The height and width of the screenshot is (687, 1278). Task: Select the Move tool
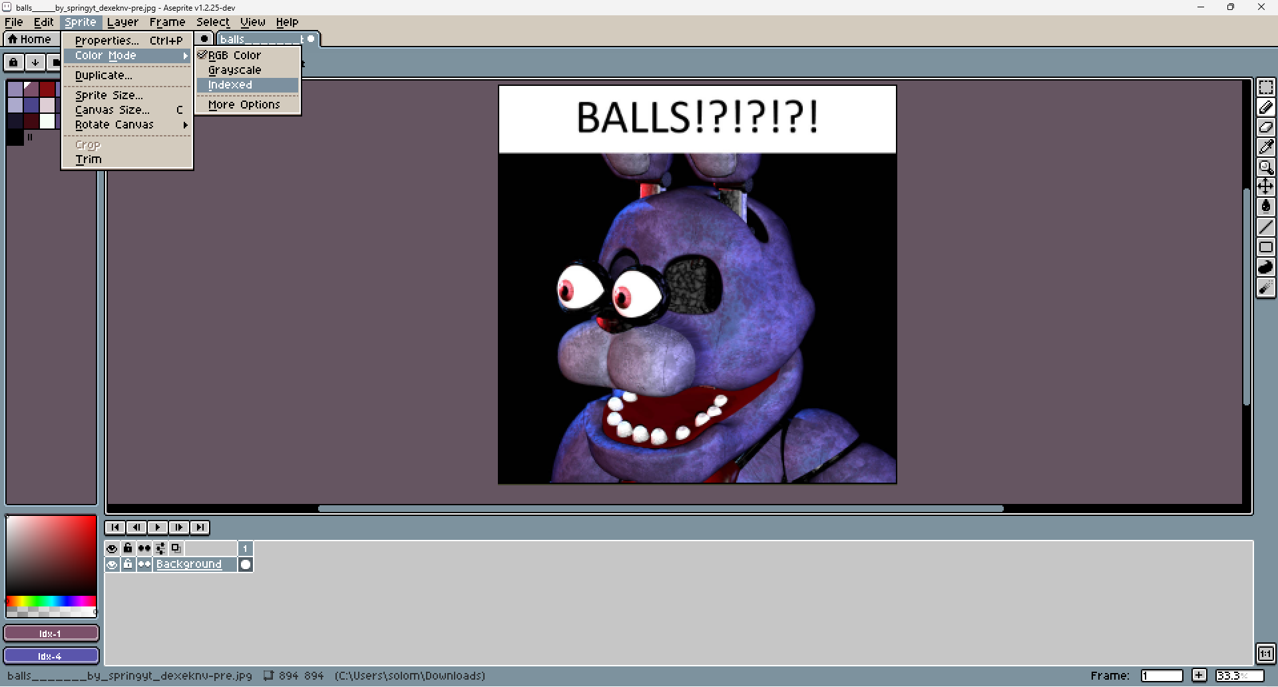tap(1265, 187)
